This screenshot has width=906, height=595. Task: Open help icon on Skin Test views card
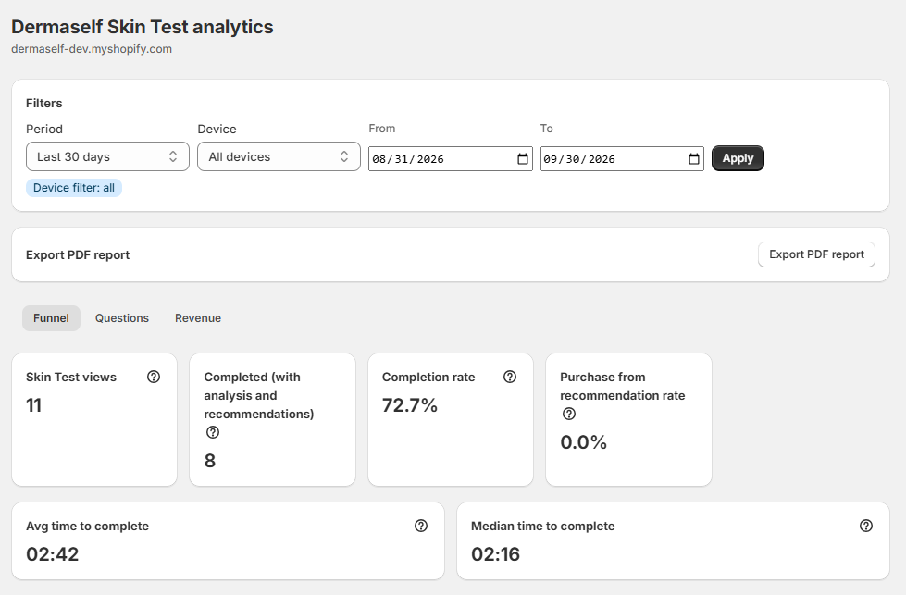[x=154, y=377]
